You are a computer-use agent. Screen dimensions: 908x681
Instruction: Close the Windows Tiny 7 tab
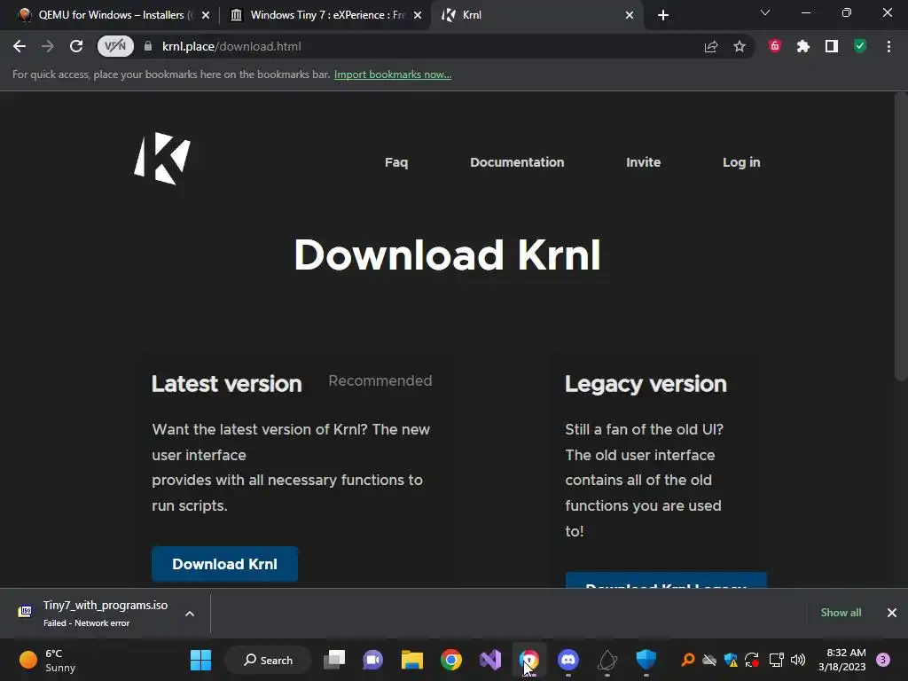[418, 15]
